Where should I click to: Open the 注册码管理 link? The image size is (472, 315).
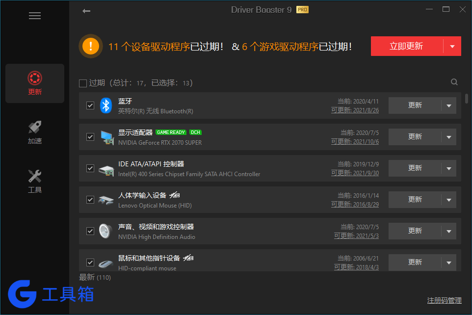pyautogui.click(x=445, y=300)
